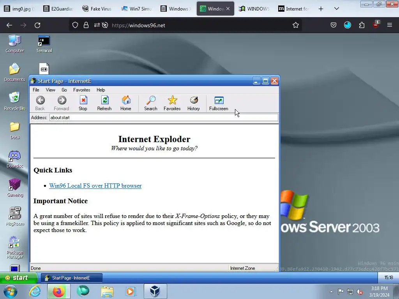This screenshot has width=399, height=299.
Task: Refresh the InternetE start page
Action: click(104, 103)
